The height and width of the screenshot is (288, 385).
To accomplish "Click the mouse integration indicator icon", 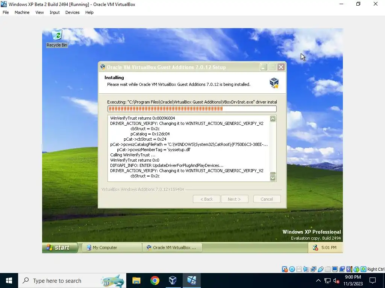I will pos(356,269).
